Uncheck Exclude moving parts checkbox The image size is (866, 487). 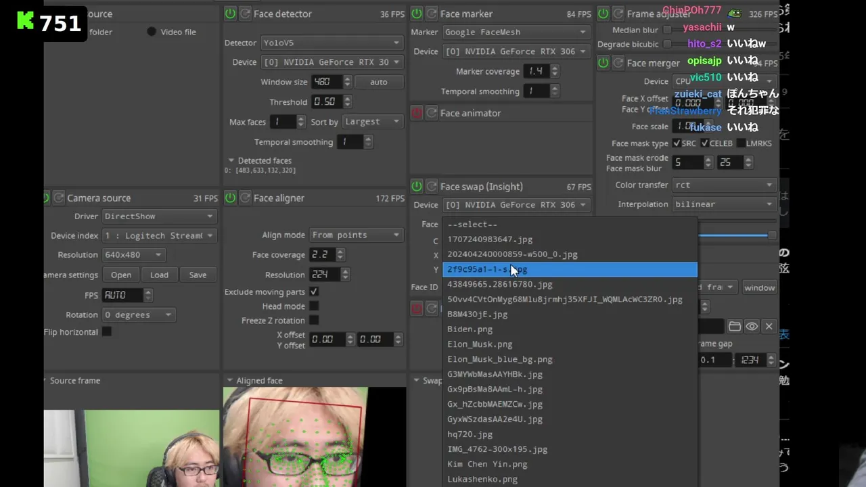coord(314,292)
